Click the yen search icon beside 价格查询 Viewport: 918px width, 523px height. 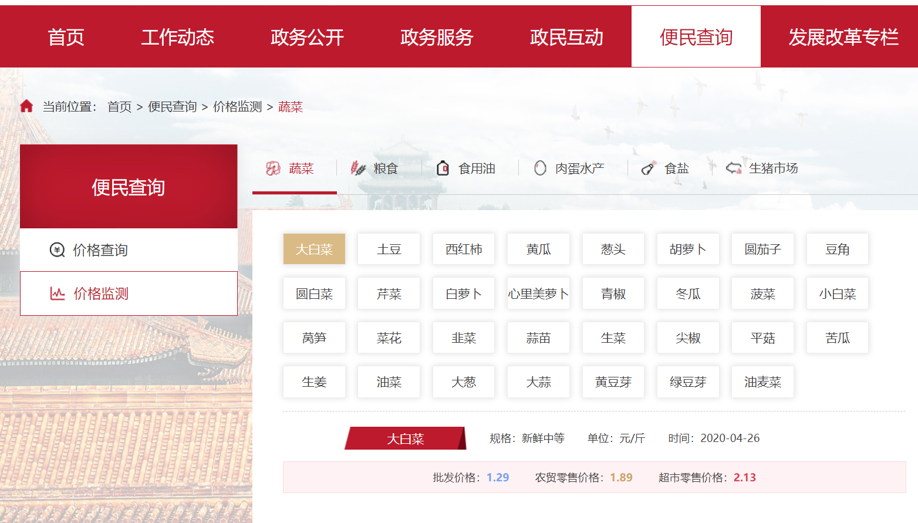coord(57,250)
